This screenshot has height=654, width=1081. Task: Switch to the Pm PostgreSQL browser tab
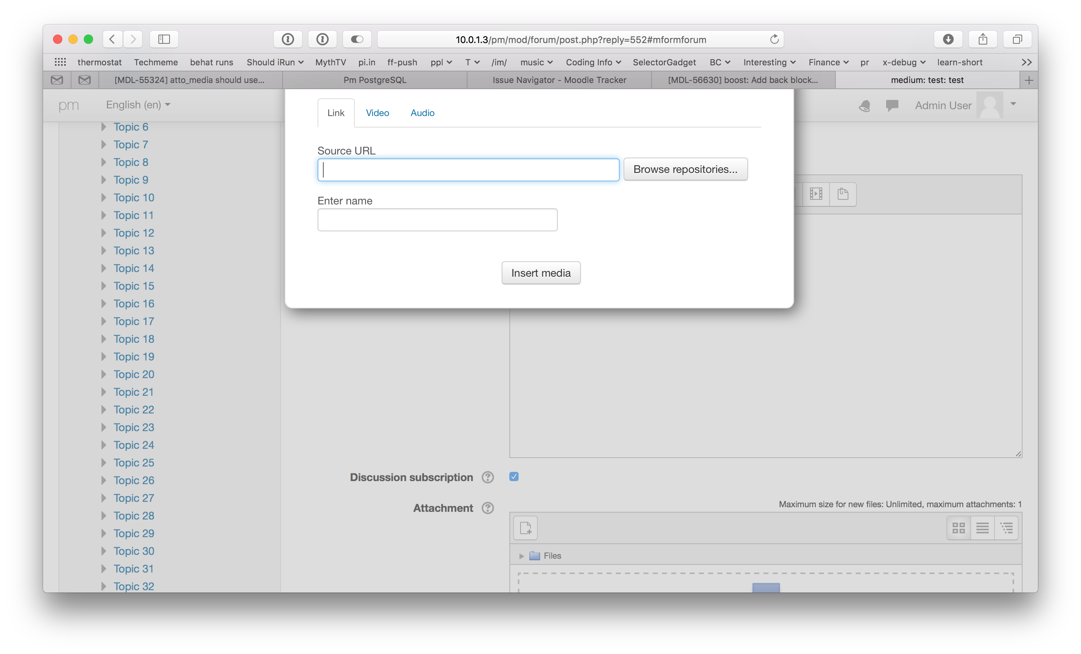click(x=375, y=80)
